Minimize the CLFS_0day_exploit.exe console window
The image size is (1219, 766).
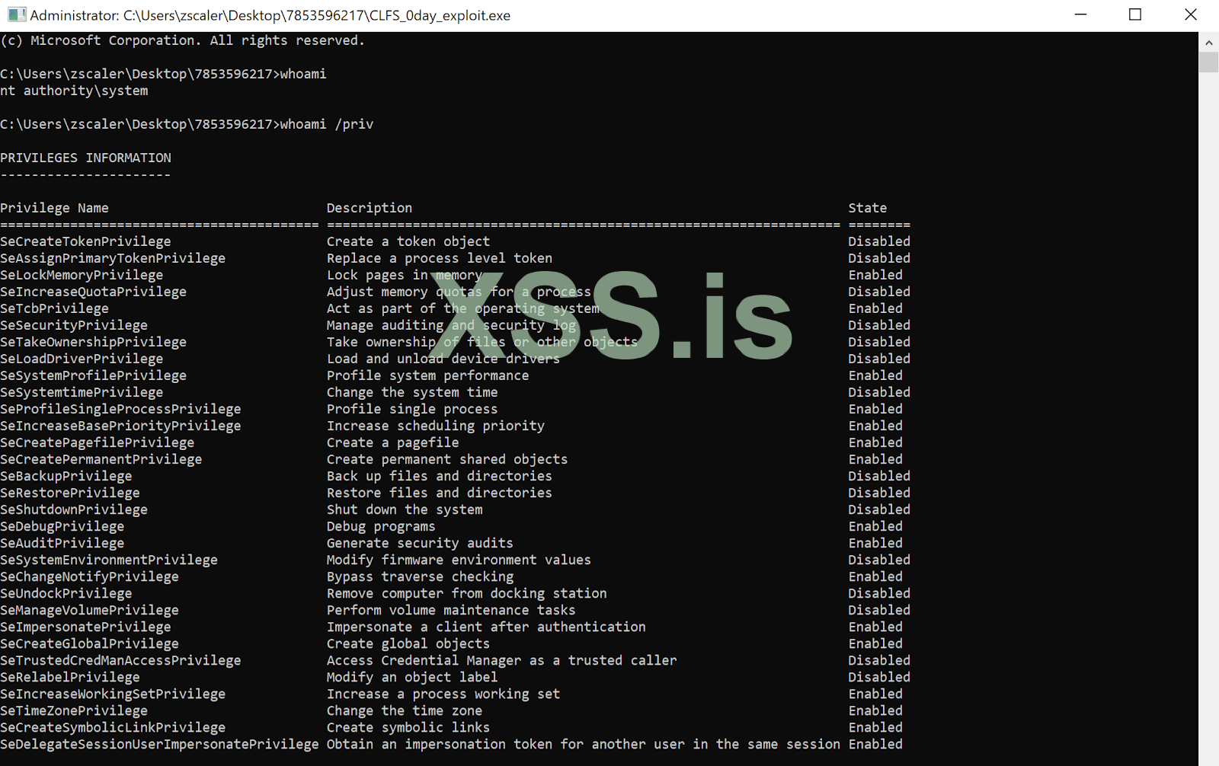(1080, 15)
